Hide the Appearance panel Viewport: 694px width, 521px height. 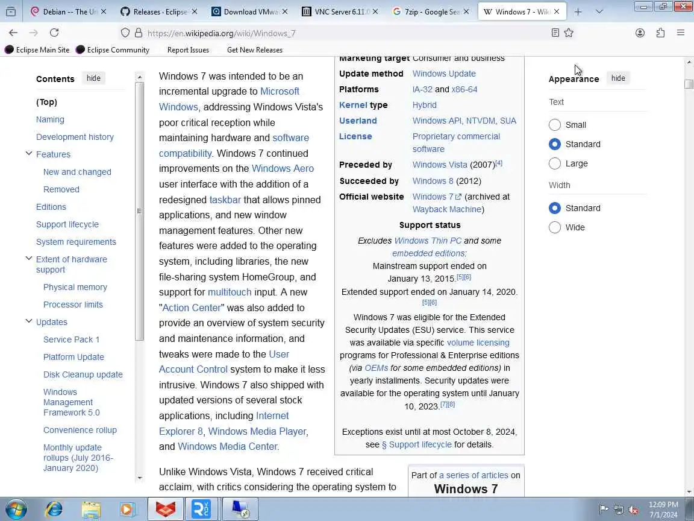[x=618, y=78]
